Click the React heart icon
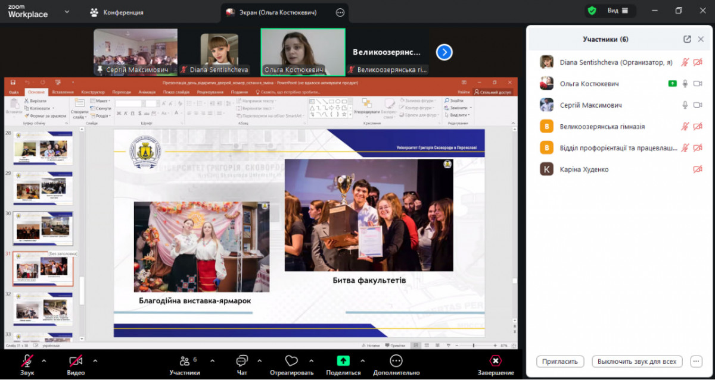The height and width of the screenshot is (380, 715). [291, 361]
